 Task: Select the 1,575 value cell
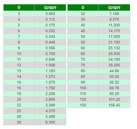pos(50,82)
